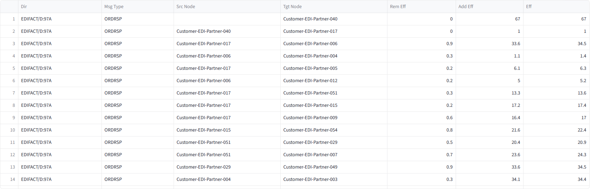Select target node Customer-EDI-Partner-049 cell
The height and width of the screenshot is (189, 590).
(310, 167)
